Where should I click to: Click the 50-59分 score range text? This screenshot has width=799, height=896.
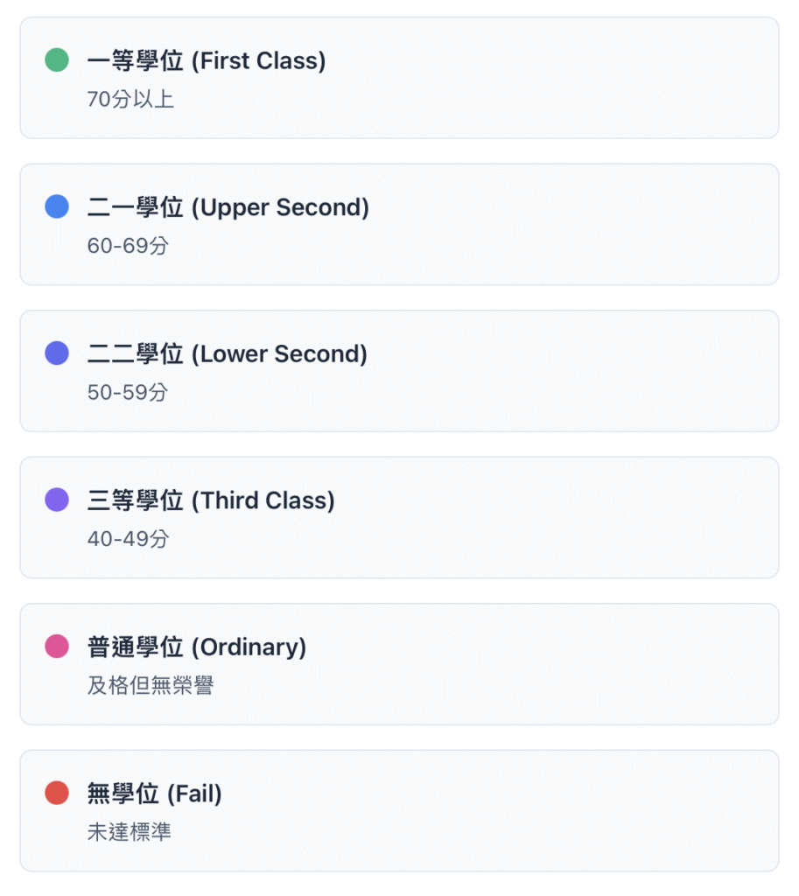pyautogui.click(x=128, y=393)
